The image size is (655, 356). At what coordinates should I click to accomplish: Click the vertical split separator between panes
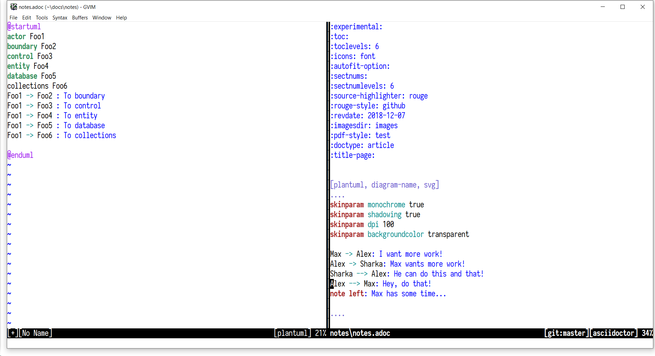click(x=327, y=170)
